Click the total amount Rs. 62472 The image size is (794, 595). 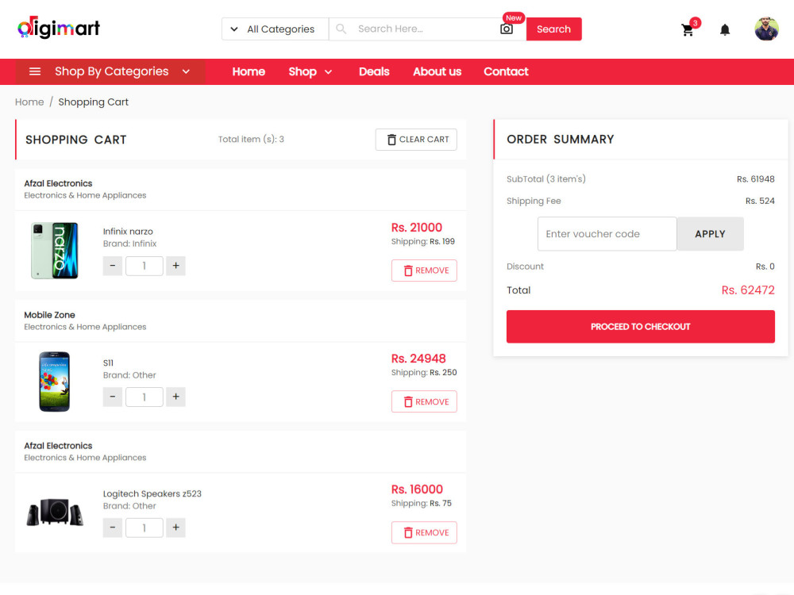(748, 290)
